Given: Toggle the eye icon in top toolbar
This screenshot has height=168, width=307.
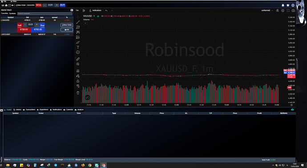Looking at the screenshot, I should coord(12,5).
